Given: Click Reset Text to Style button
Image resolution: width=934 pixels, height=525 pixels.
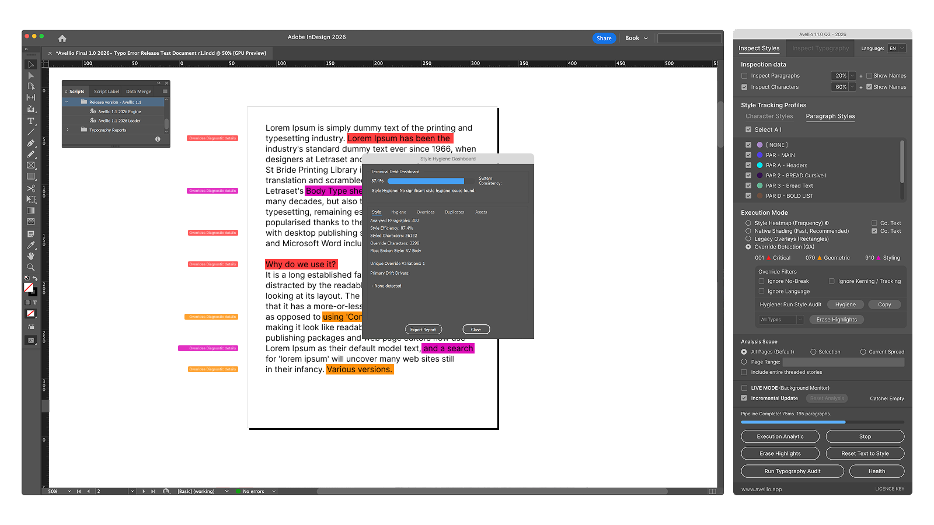Looking at the screenshot, I should point(865,453).
